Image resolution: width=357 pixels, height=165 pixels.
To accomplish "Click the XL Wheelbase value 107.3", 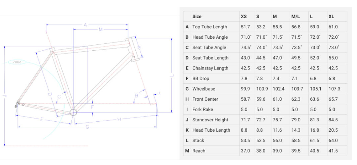I will tap(334, 89).
